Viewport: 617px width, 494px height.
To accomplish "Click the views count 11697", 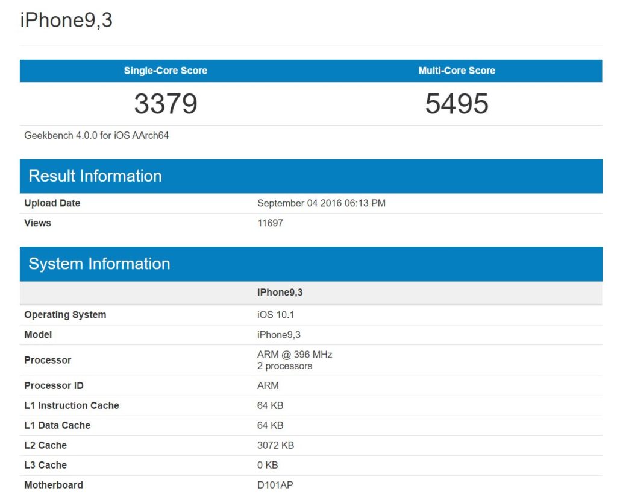I will 270,223.
